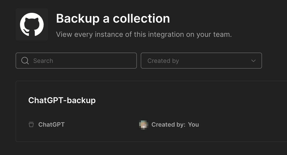Viewport: 287px width, 155px height.
Task: Click the "Search" placeholder text
Action: 43,61
